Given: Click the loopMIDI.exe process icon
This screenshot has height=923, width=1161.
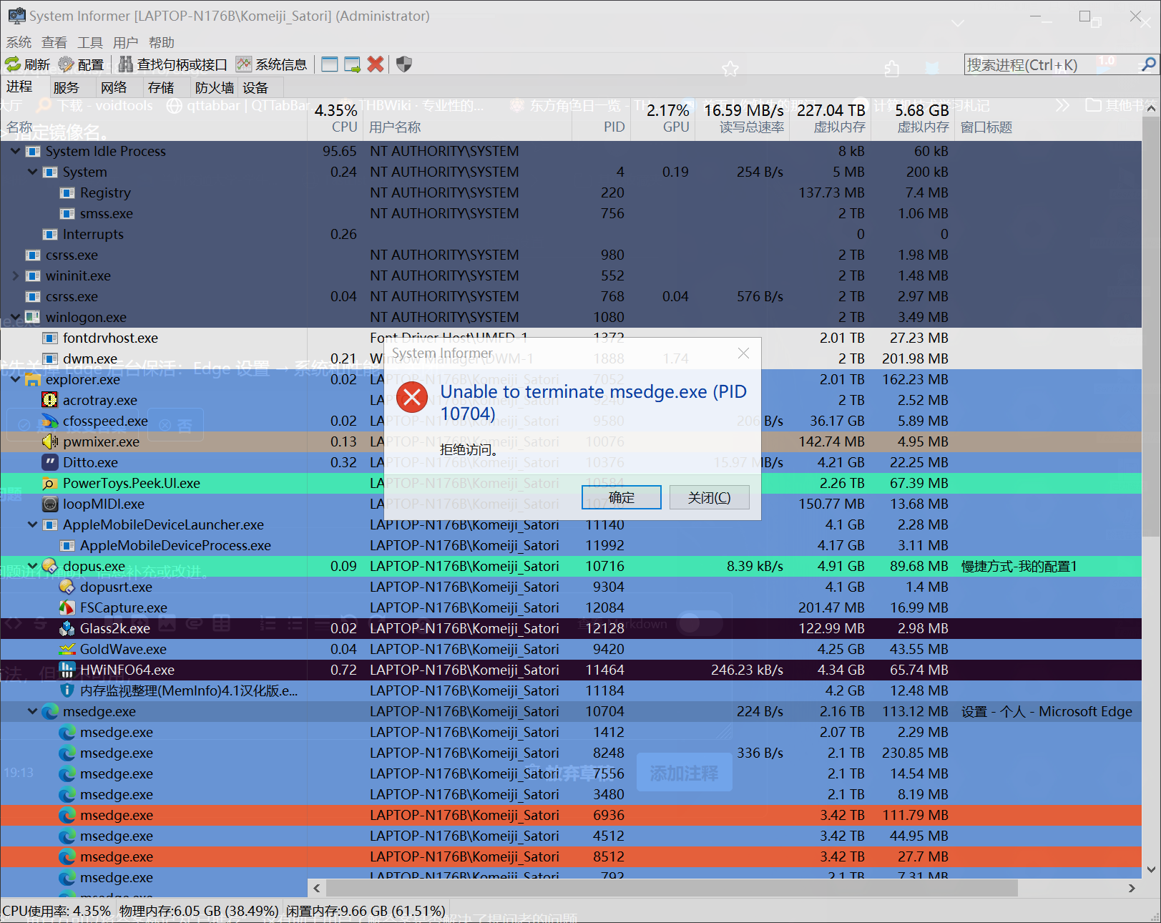Looking at the screenshot, I should (x=50, y=504).
